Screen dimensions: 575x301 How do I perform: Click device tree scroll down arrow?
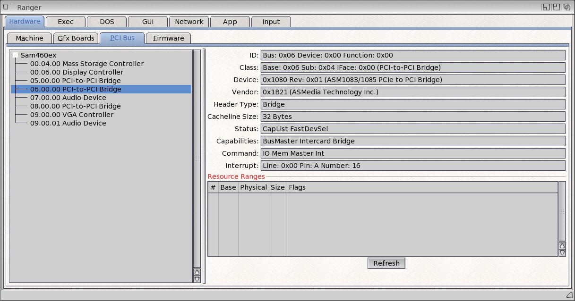coord(197,279)
